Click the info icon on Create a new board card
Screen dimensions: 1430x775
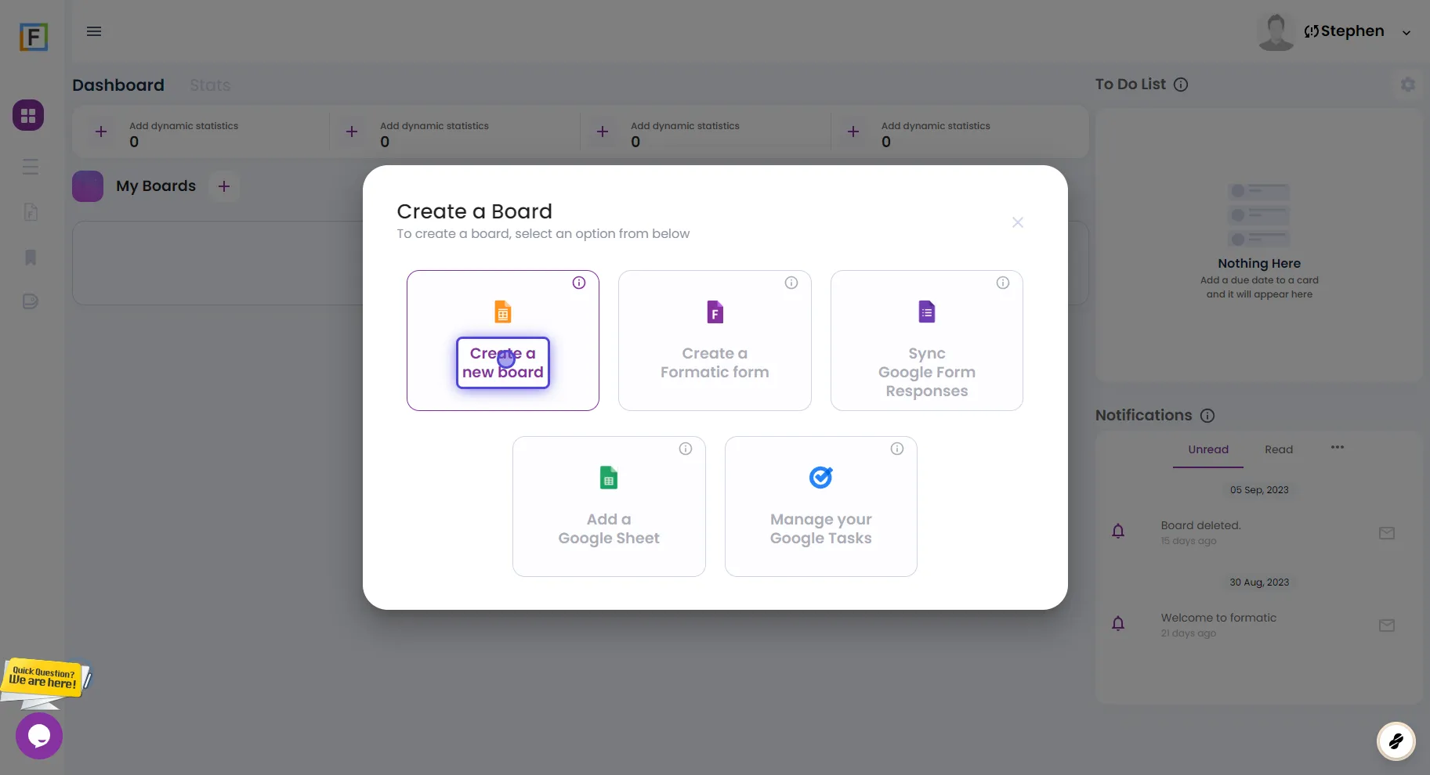coord(579,283)
